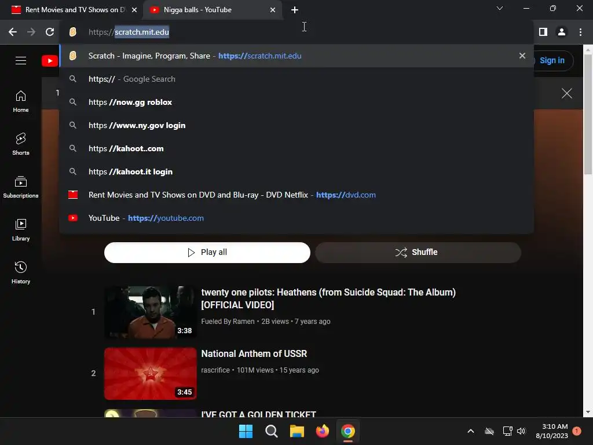Click the Chrome taskbar icon
The width and height of the screenshot is (593, 445).
348,431
